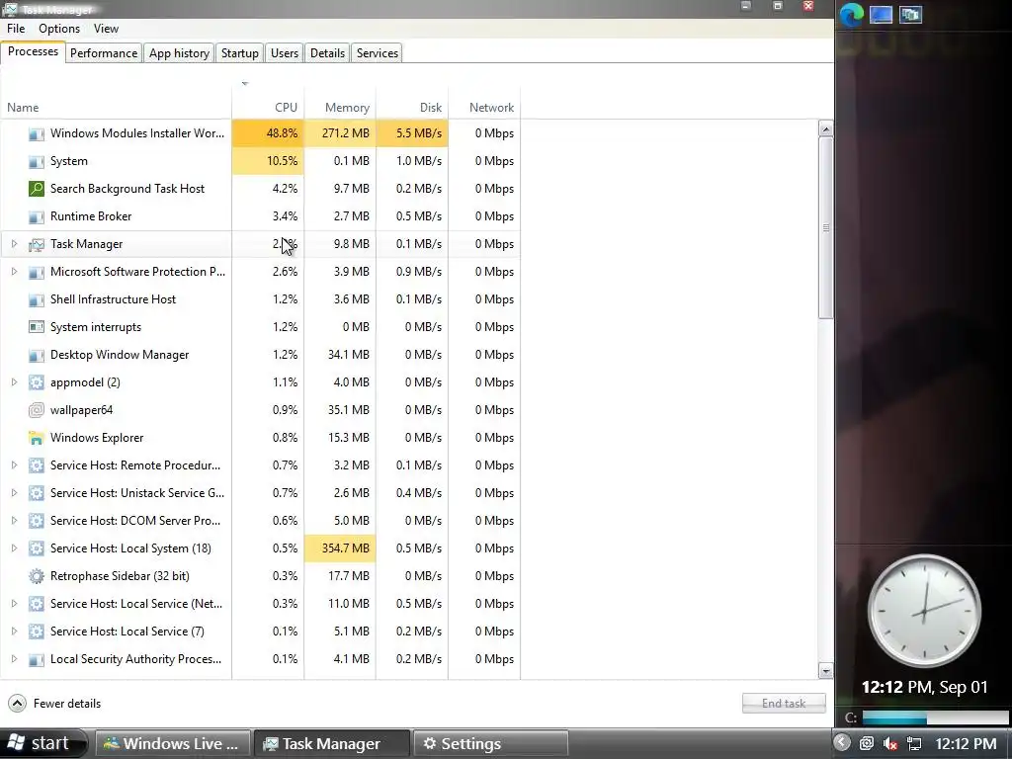Click the analog clock gadget

tap(924, 611)
